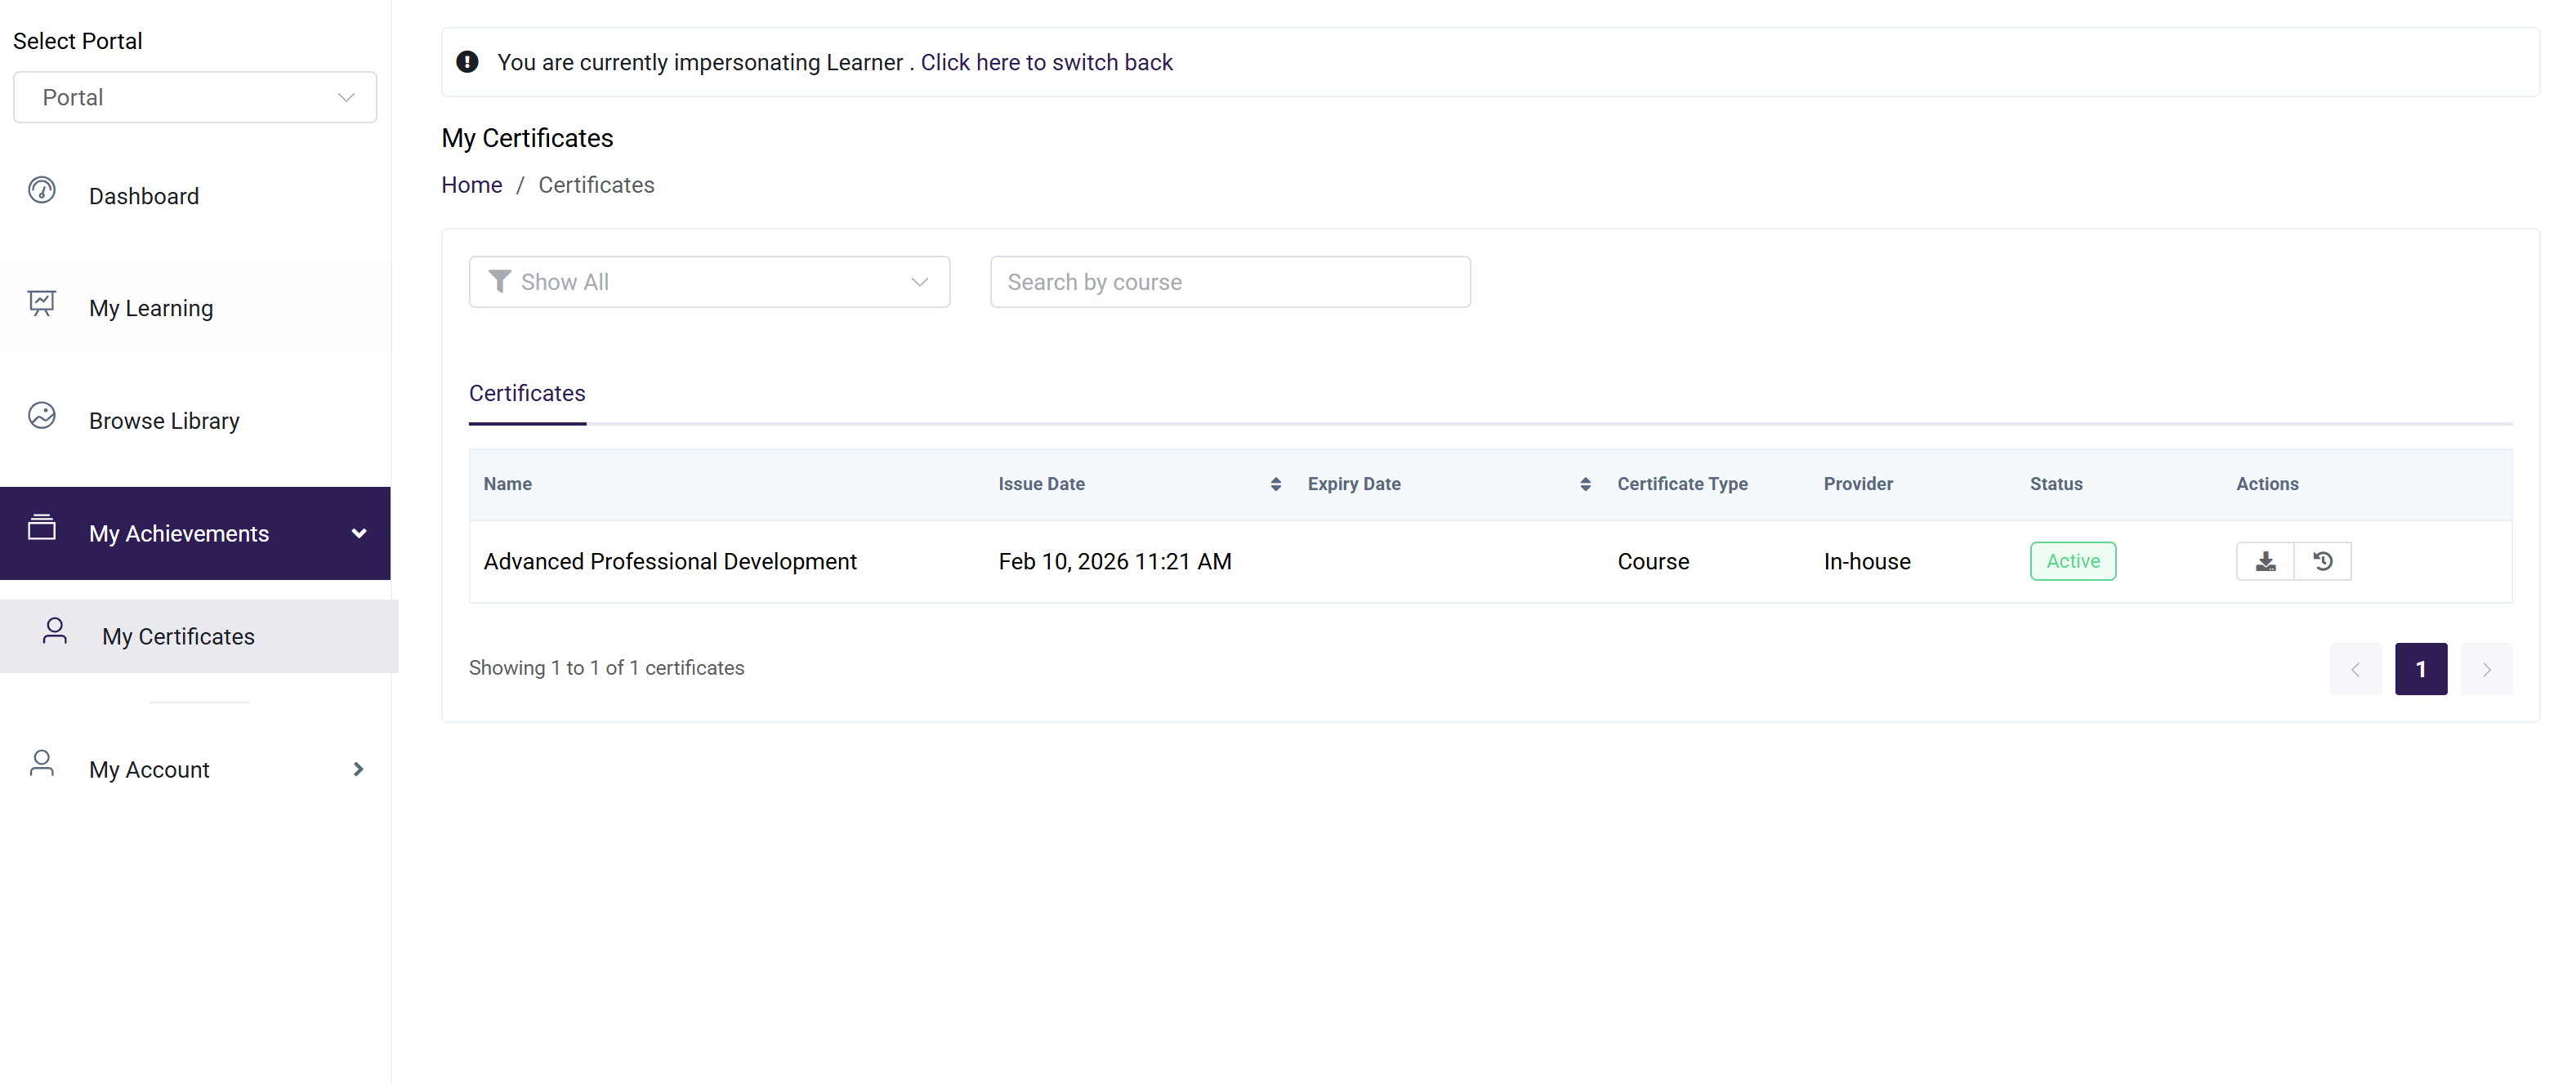2576x1084 pixels.
Task: Expand the My Account submenu
Action: click(359, 769)
